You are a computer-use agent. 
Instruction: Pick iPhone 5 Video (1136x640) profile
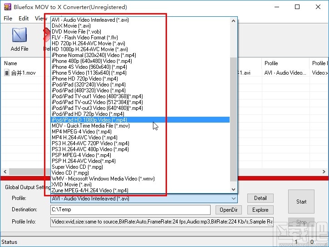tap(140, 73)
